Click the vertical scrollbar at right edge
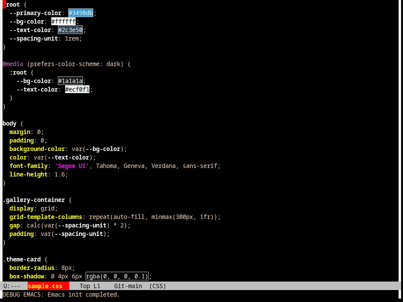The height and width of the screenshot is (302, 403). (400, 141)
